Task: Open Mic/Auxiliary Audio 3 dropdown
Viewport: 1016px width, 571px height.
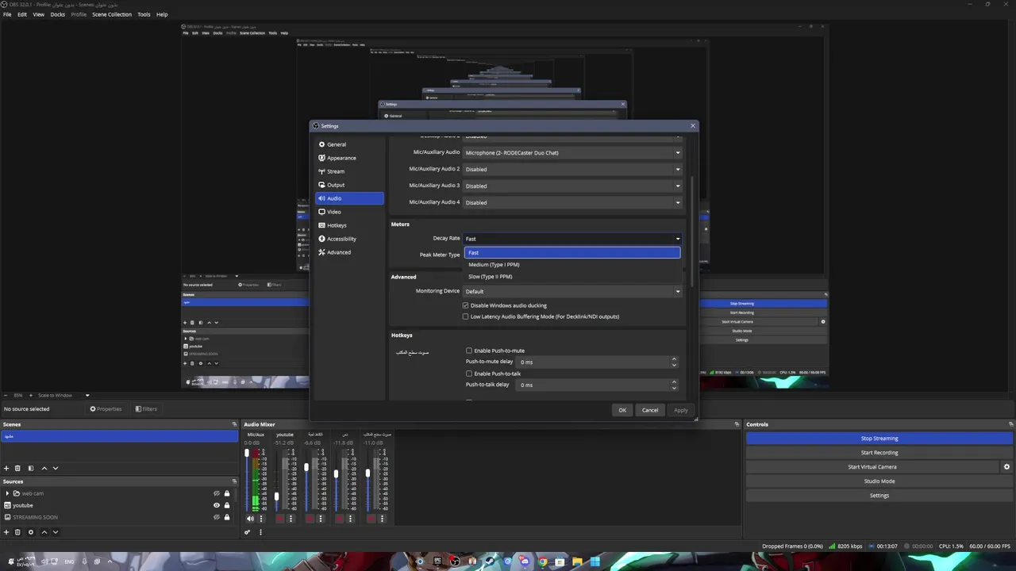Action: coord(572,186)
